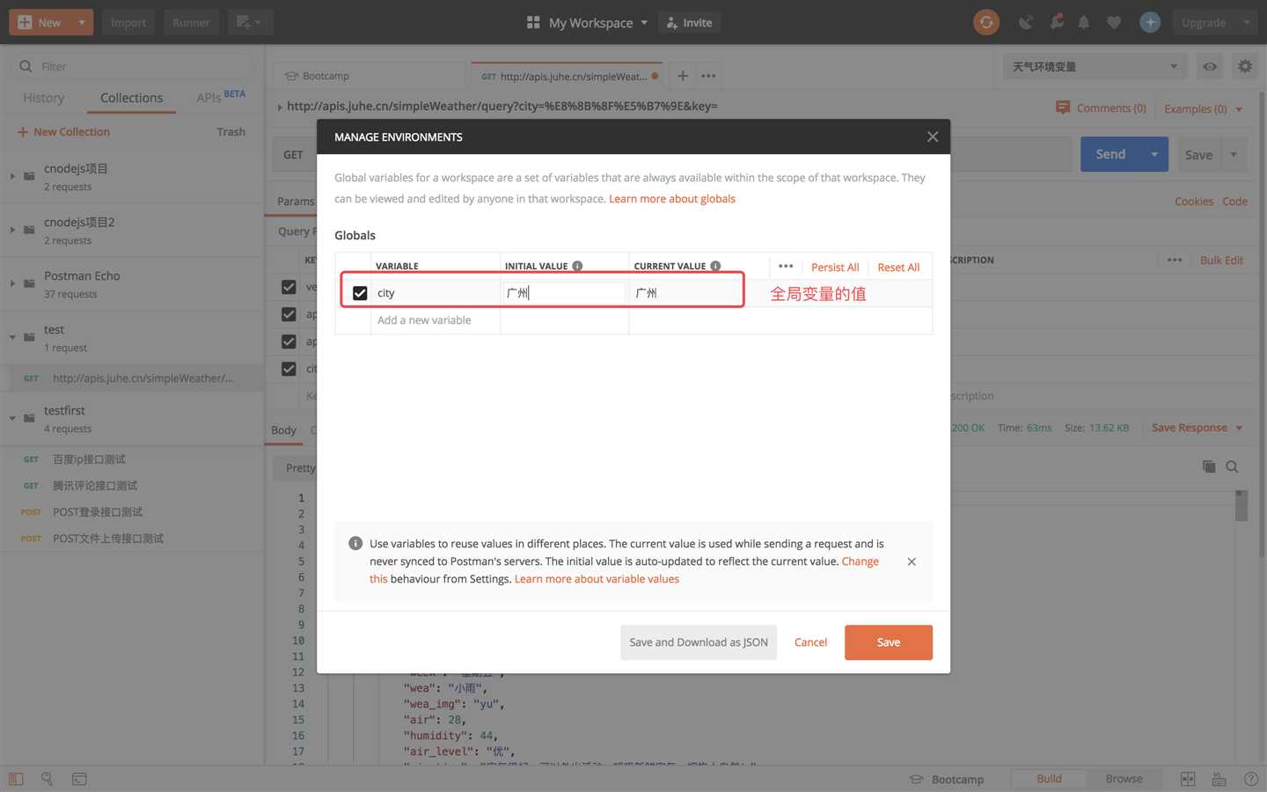This screenshot has width=1267, height=792.
Task: Open Postman console in status bar
Action: point(79,779)
